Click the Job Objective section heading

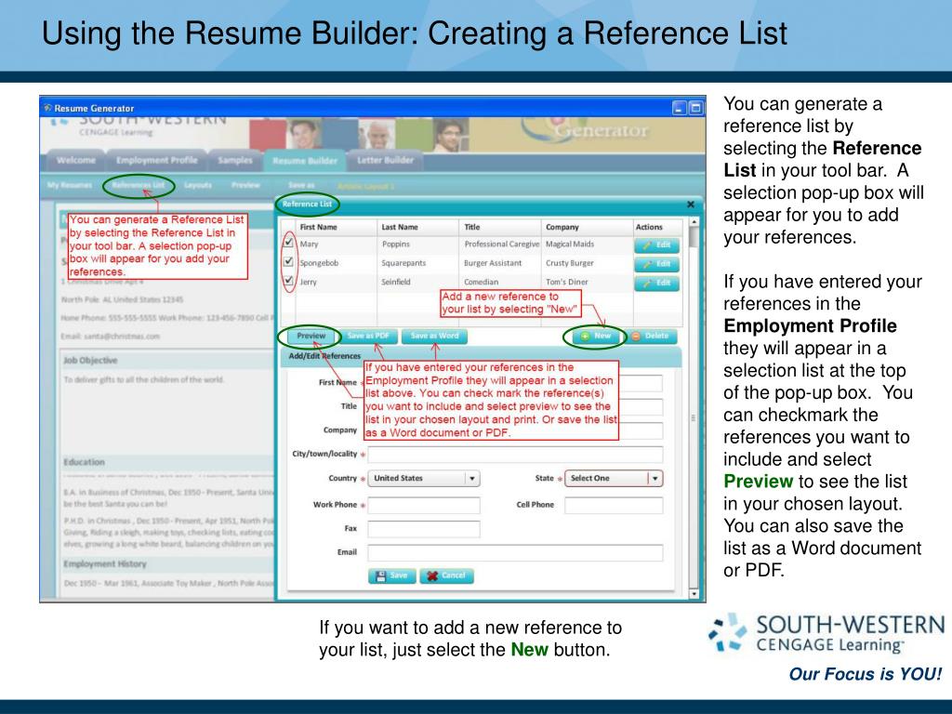pos(90,361)
